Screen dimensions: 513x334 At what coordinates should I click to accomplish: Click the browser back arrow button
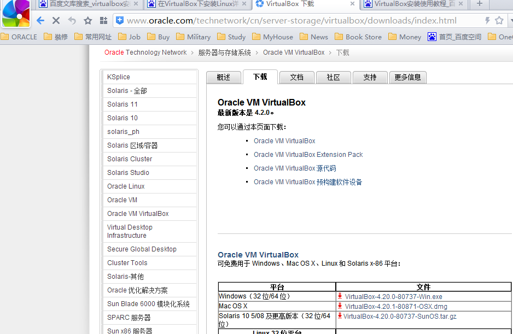point(40,21)
